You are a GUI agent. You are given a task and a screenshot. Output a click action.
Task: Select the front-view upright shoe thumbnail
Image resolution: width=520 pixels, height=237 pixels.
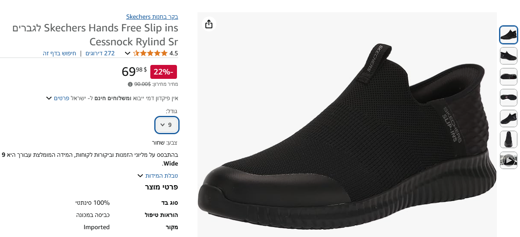tap(509, 139)
